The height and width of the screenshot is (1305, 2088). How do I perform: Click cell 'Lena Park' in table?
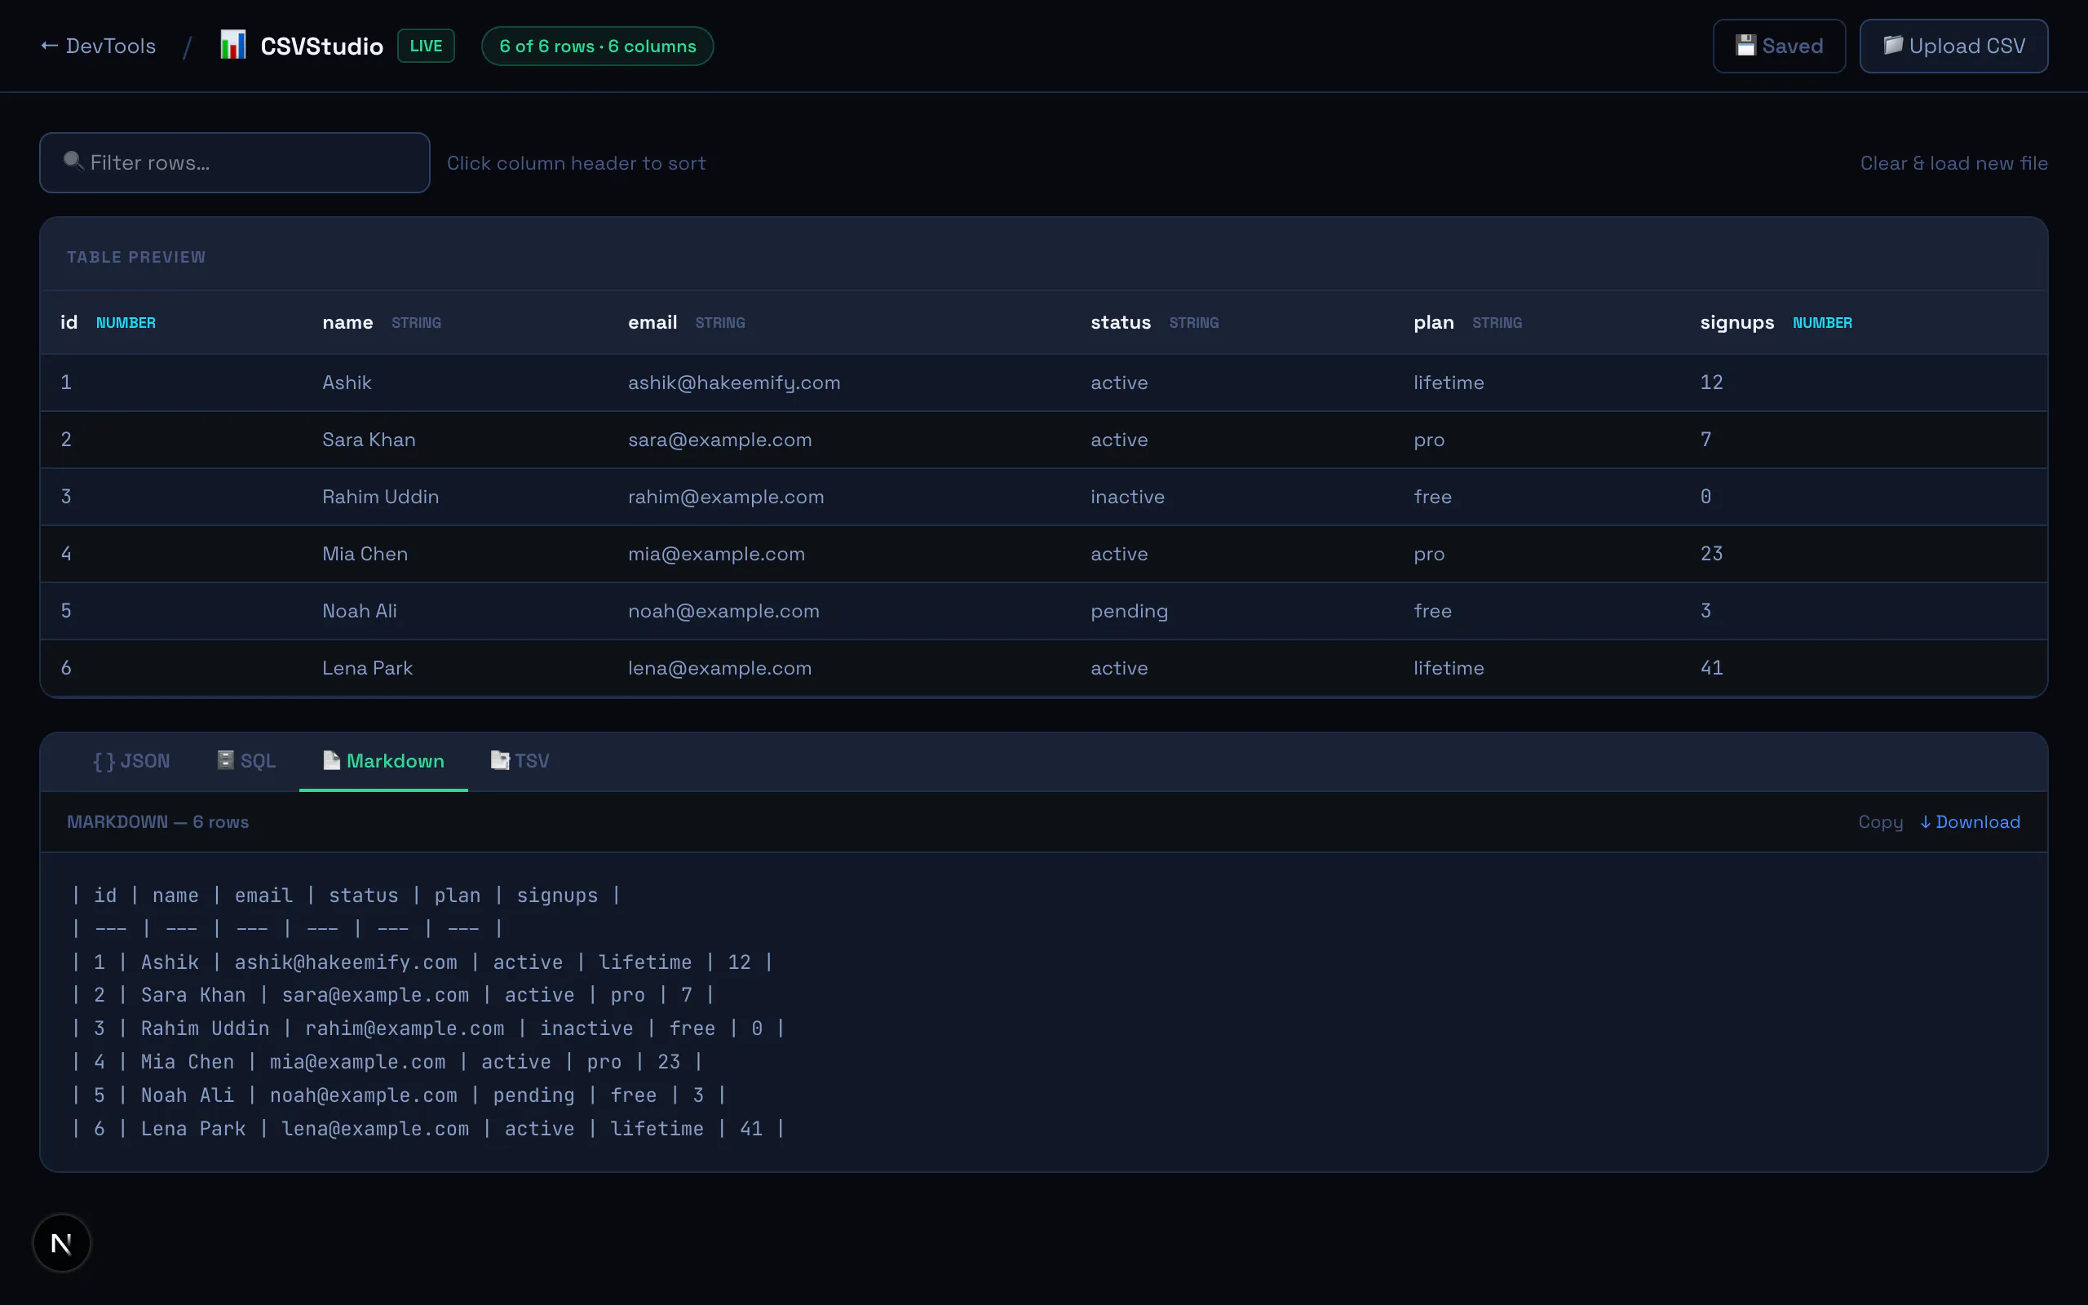368,667
